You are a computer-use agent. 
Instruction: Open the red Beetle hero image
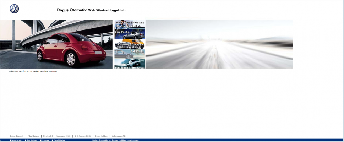[56, 44]
